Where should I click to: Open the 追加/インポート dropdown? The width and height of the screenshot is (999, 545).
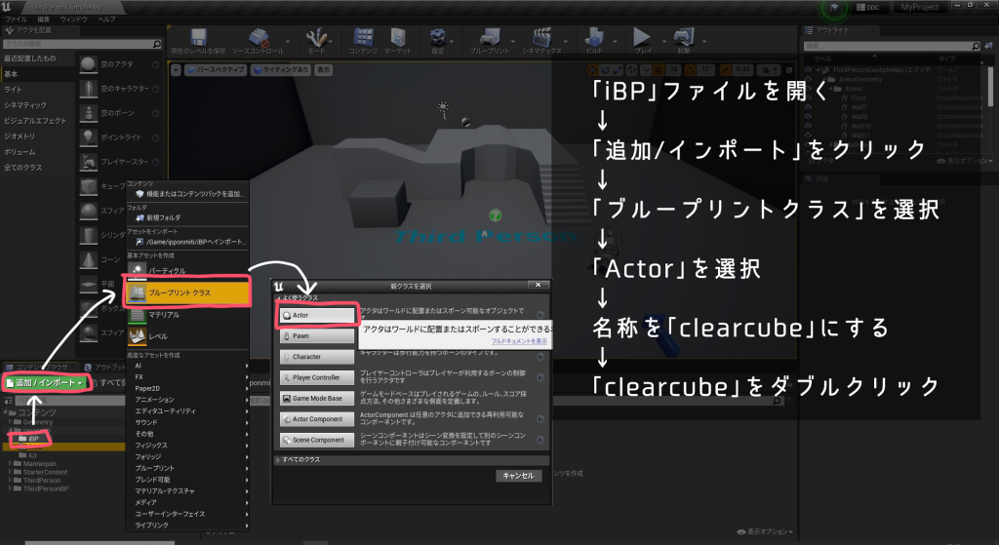coord(47,383)
